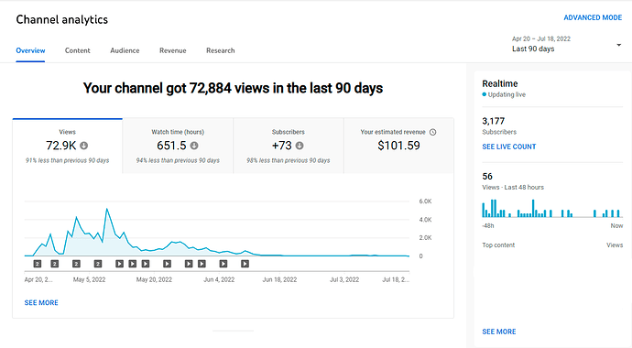Image resolution: width=632 pixels, height=348 pixels.
Task: Click the first play-icon video marker on the timeline
Action: [119, 264]
